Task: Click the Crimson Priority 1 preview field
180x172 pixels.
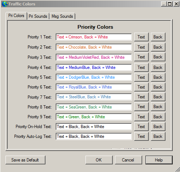Action: click(94, 37)
